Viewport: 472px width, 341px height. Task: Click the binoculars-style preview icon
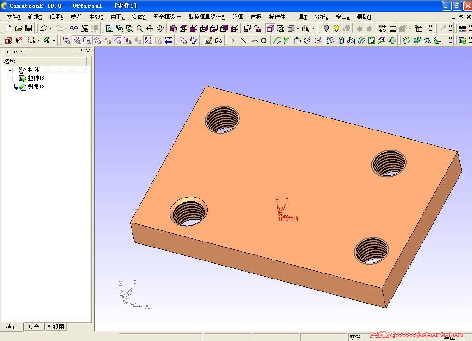(x=74, y=29)
